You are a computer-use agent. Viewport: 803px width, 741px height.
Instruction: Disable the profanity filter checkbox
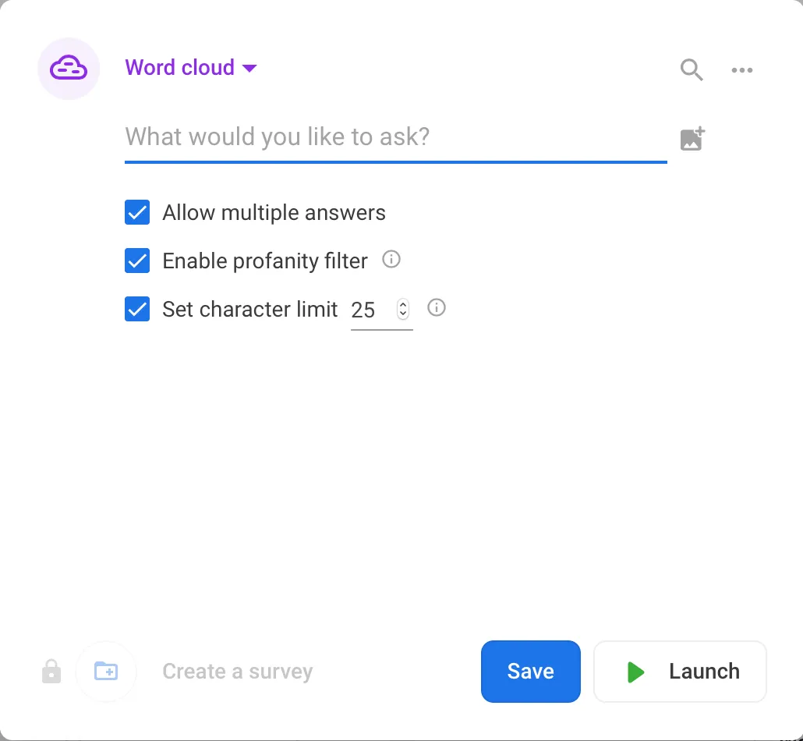point(137,261)
